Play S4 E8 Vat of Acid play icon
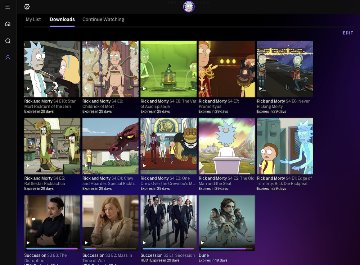 tap(144, 88)
